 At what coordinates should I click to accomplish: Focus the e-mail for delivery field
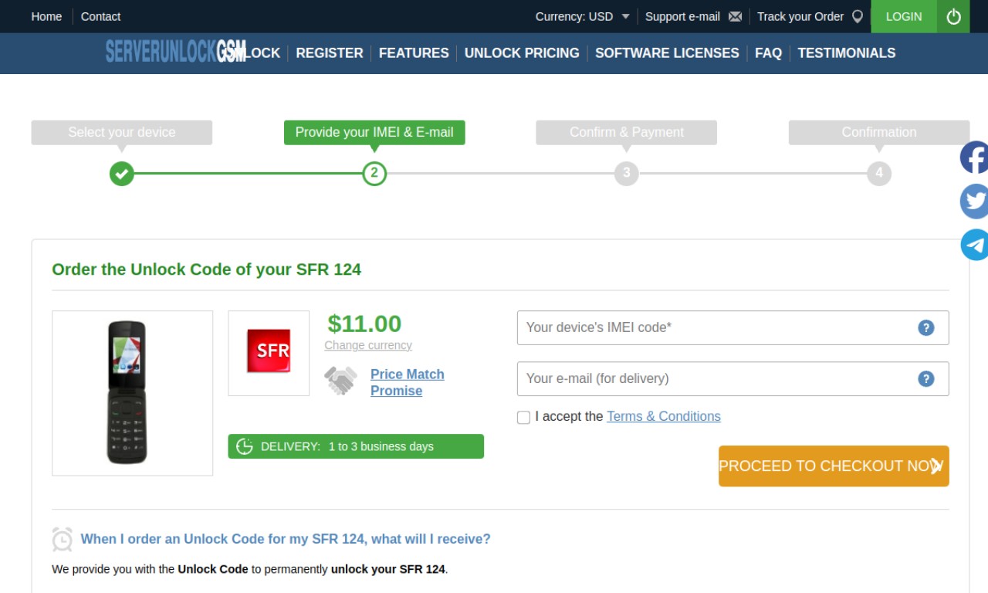733,378
